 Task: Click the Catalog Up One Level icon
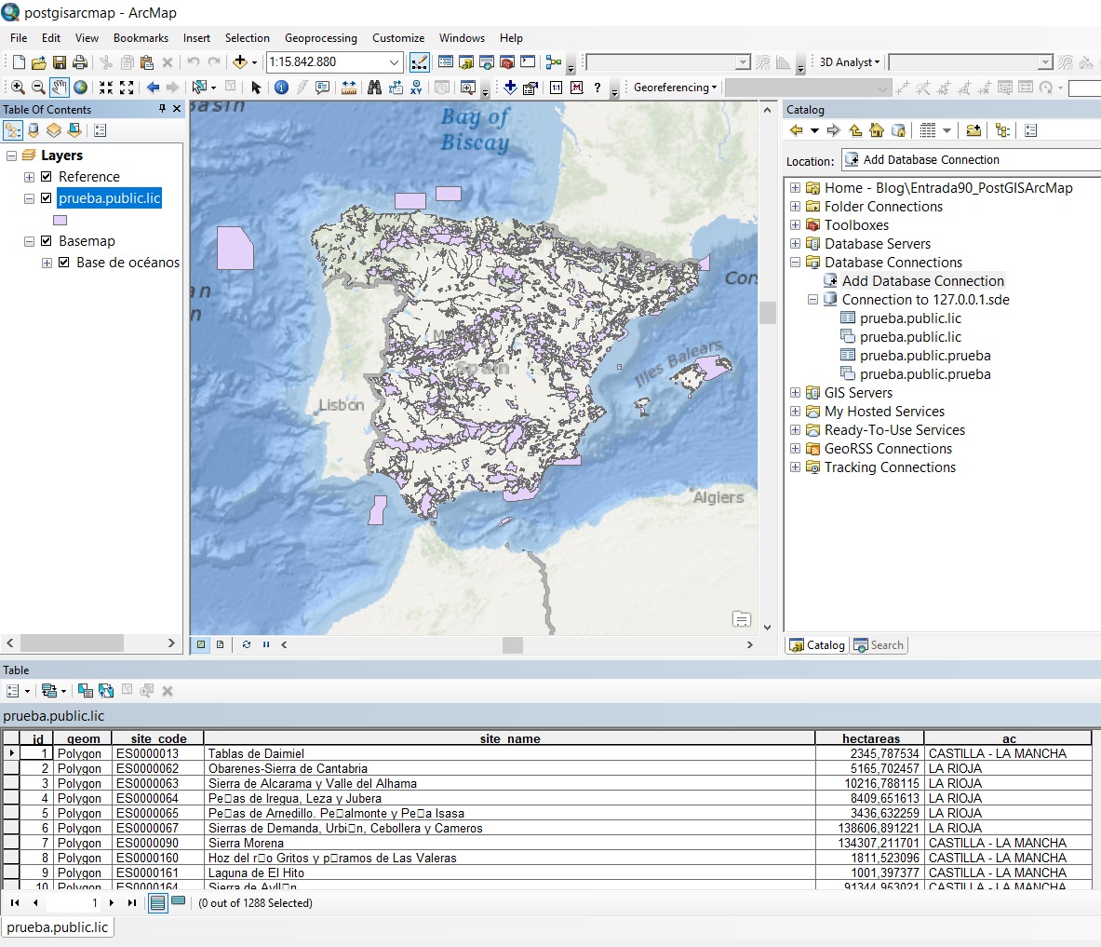[x=855, y=130]
